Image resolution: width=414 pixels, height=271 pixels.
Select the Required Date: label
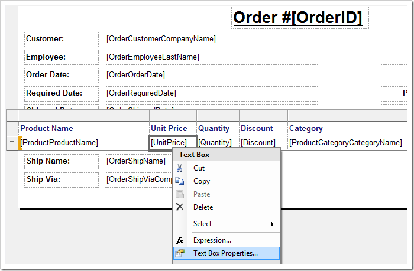[62, 93]
